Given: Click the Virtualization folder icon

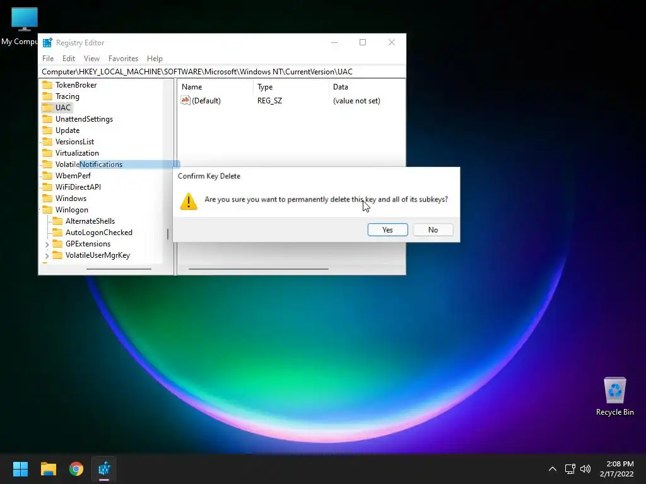Looking at the screenshot, I should pyautogui.click(x=47, y=153).
